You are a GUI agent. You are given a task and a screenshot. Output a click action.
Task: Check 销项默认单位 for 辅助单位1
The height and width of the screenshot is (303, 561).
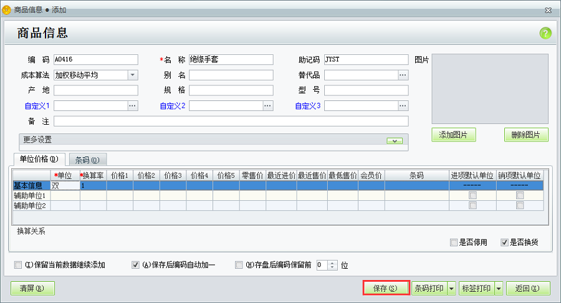tap(520, 195)
